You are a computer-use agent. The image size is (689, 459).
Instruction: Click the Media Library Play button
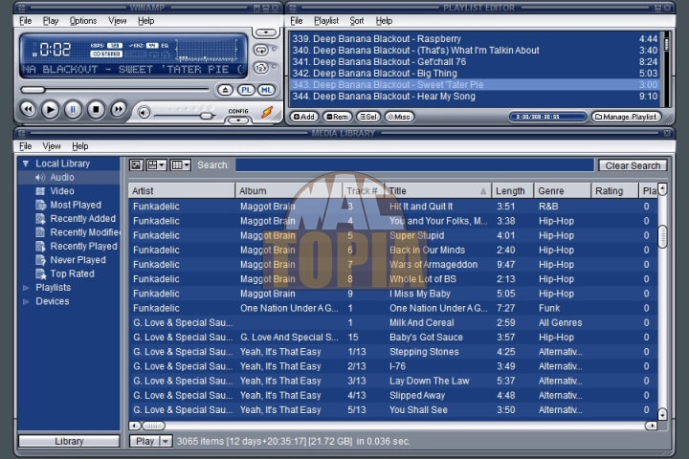pyautogui.click(x=144, y=441)
